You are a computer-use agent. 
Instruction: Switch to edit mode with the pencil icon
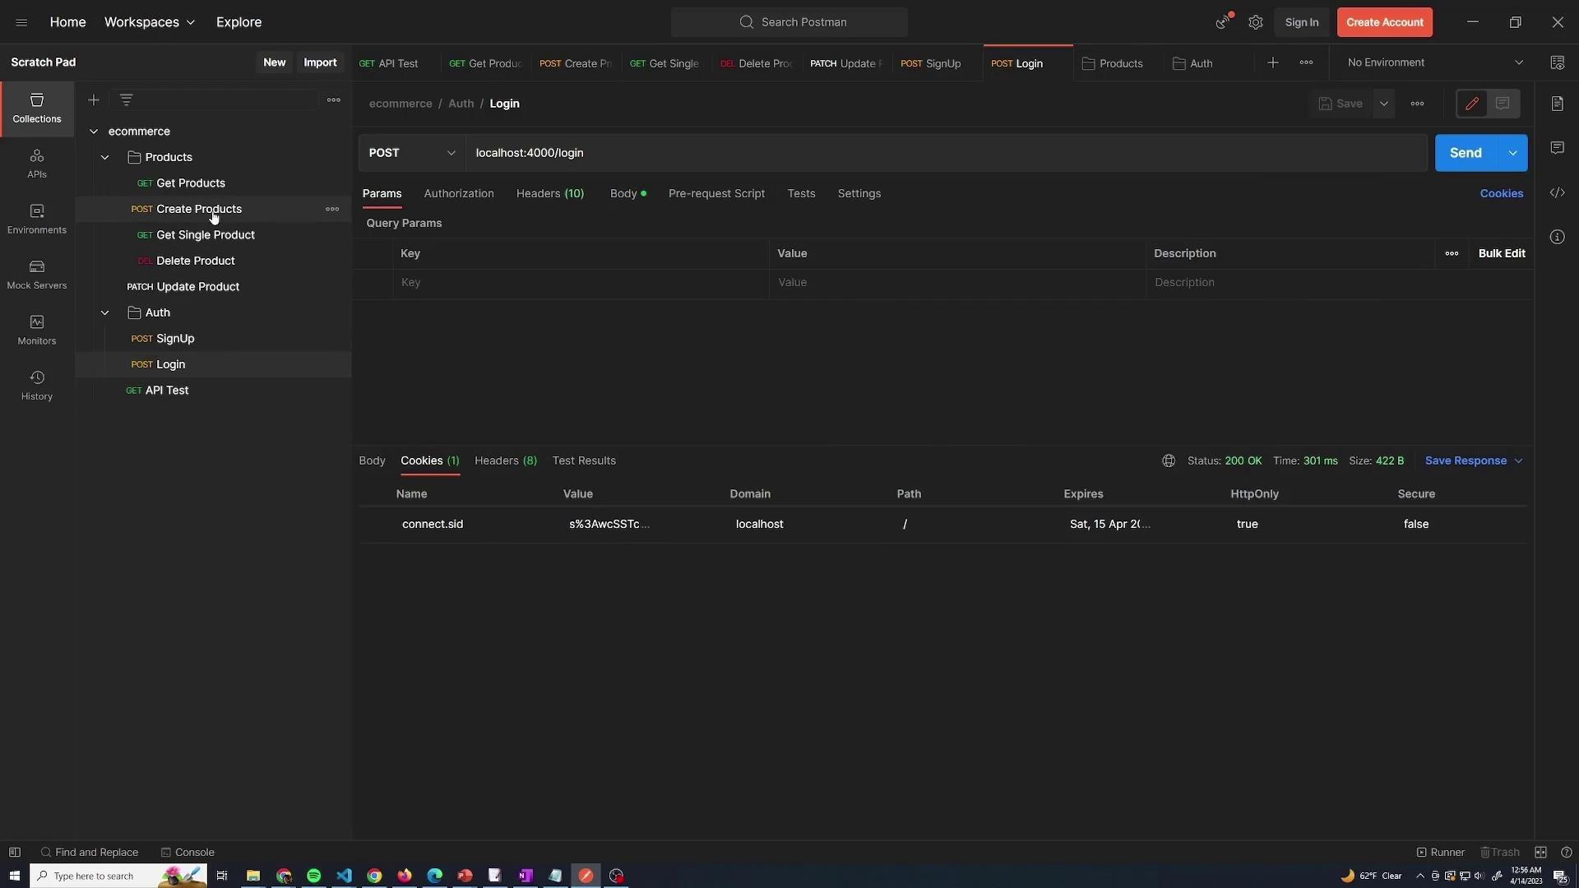(1471, 104)
